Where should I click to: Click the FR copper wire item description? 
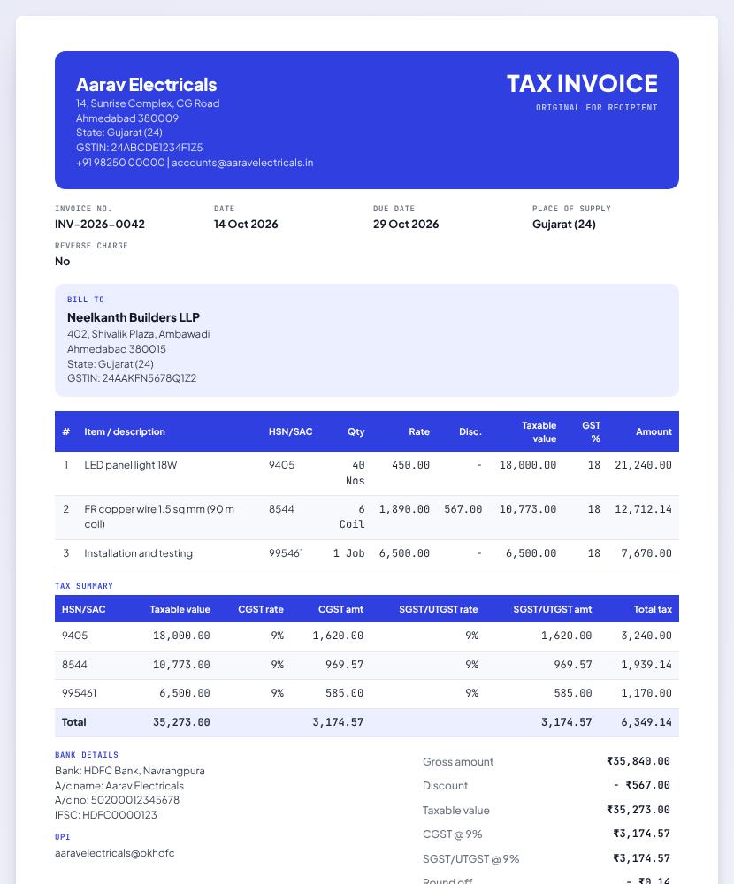click(159, 516)
